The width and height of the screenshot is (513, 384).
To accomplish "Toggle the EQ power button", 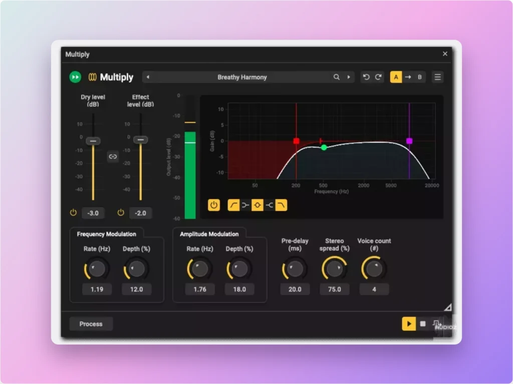I will click(x=214, y=205).
